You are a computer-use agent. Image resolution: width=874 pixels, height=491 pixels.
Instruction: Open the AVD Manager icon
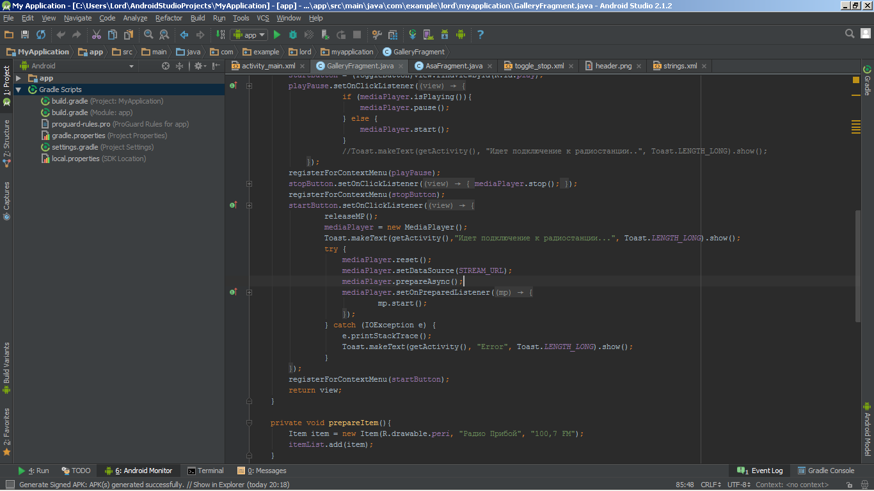coord(429,35)
